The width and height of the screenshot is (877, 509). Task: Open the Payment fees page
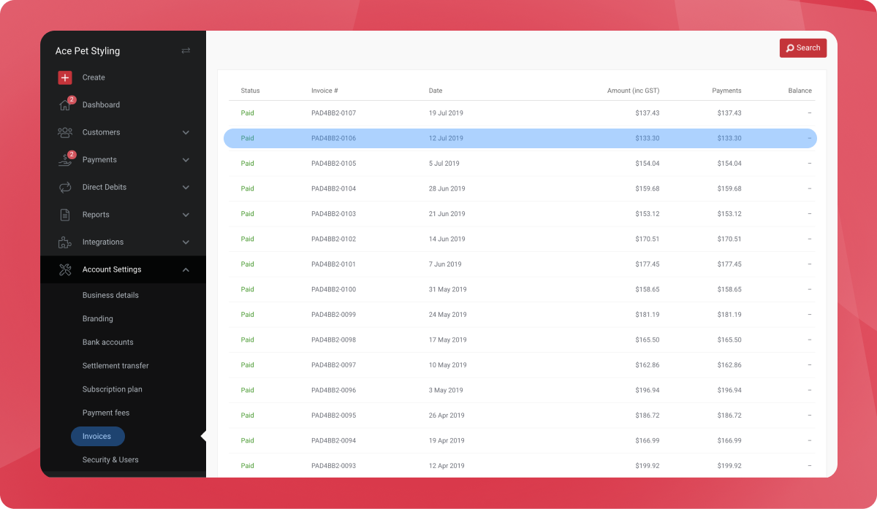(106, 413)
